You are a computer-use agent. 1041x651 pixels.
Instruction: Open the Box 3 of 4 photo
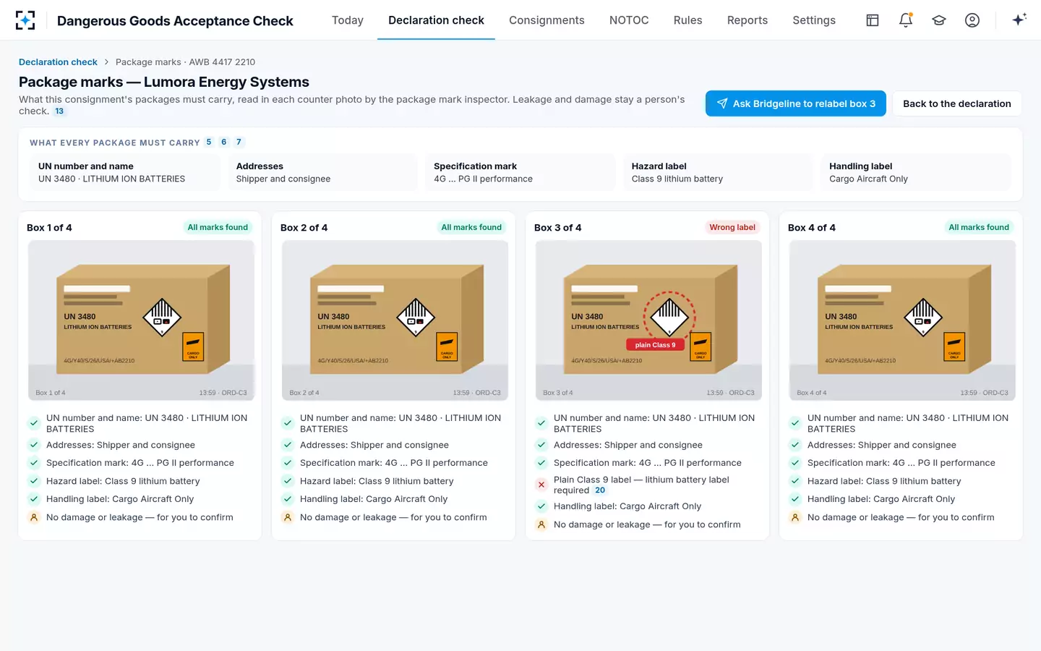648,320
